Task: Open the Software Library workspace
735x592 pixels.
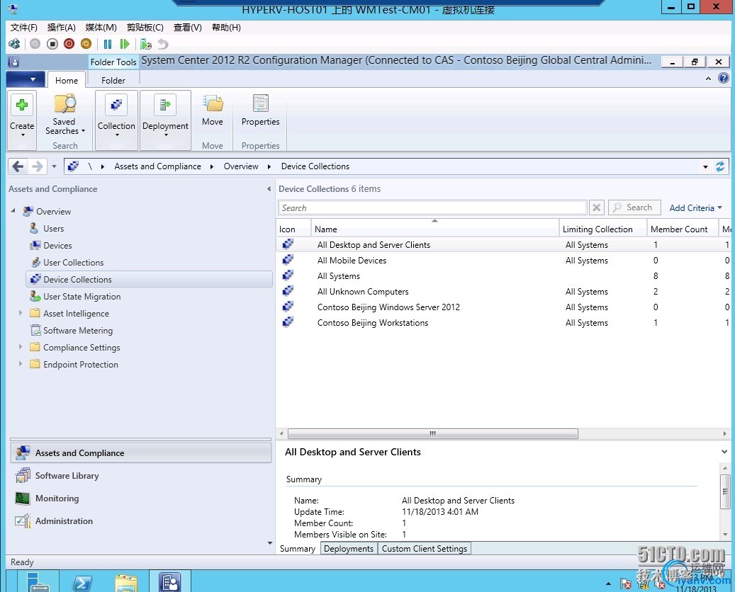Action: [140, 476]
